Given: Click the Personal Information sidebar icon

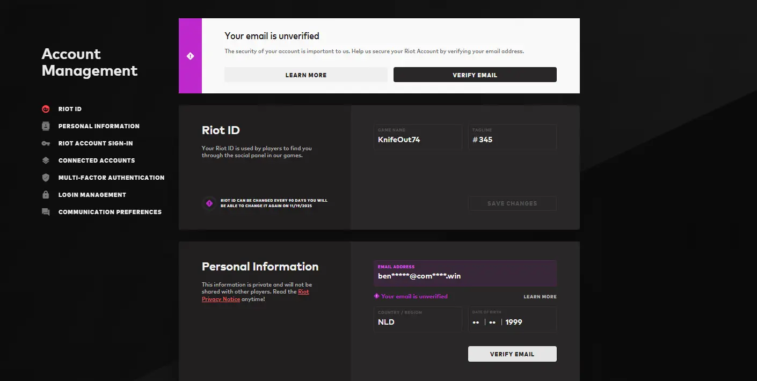Looking at the screenshot, I should [x=46, y=126].
